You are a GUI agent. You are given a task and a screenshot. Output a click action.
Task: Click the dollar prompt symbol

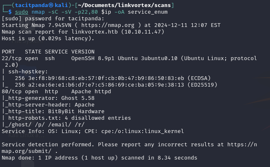point(10,12)
